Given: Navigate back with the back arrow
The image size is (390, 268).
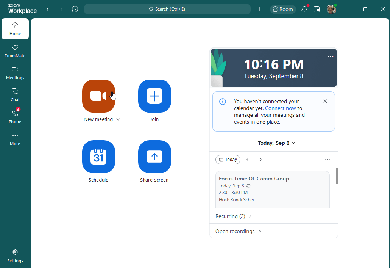Looking at the screenshot, I should 47,9.
